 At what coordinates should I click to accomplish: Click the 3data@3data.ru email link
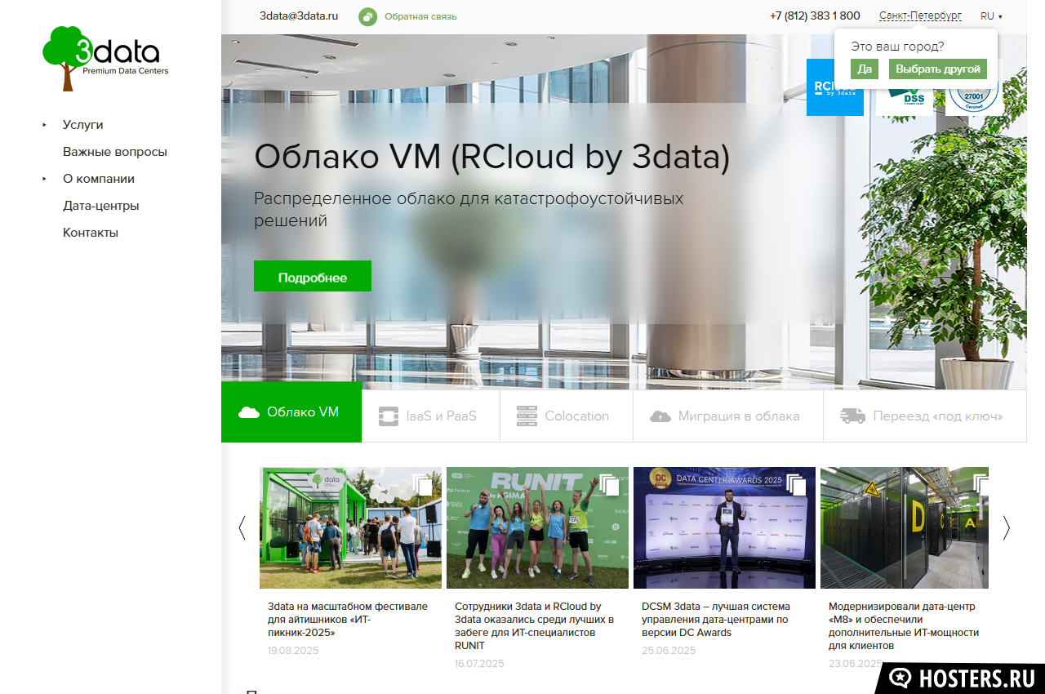(x=299, y=16)
